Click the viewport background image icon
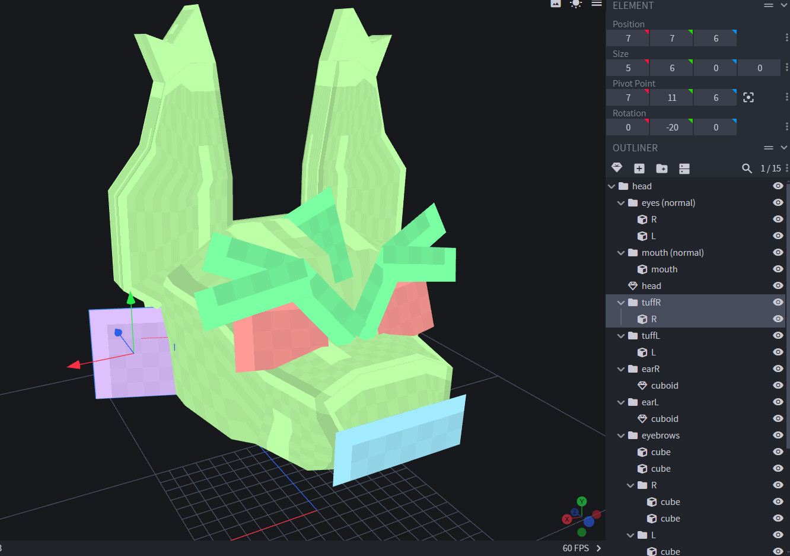 click(556, 4)
